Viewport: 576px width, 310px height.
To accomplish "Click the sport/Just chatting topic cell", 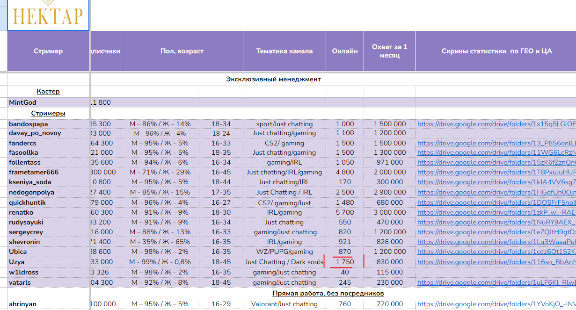I will point(284,124).
